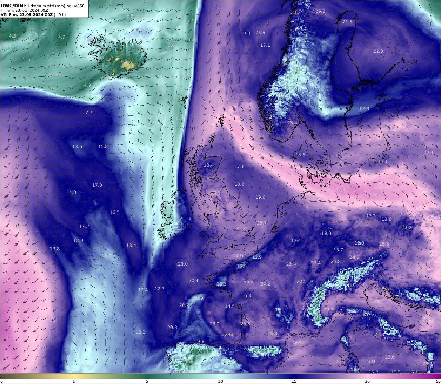Click the 21.0 value label
This screenshot has width=441, height=384.
click(183, 264)
